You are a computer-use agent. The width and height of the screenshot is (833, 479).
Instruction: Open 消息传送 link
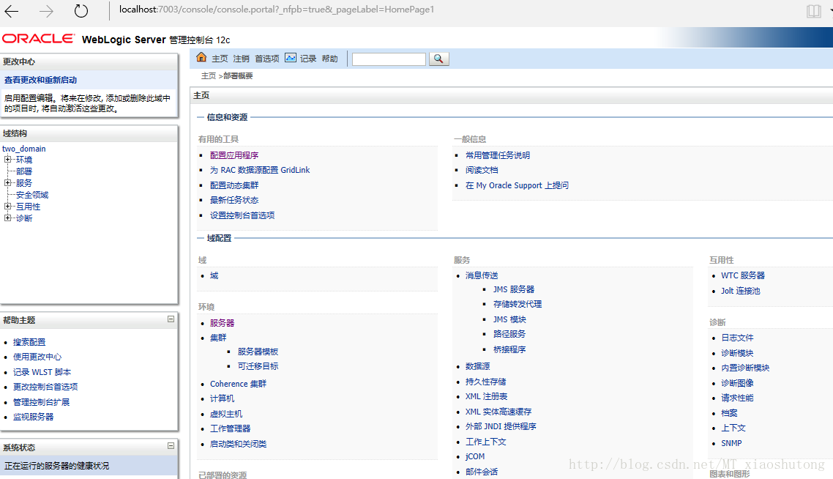(482, 275)
